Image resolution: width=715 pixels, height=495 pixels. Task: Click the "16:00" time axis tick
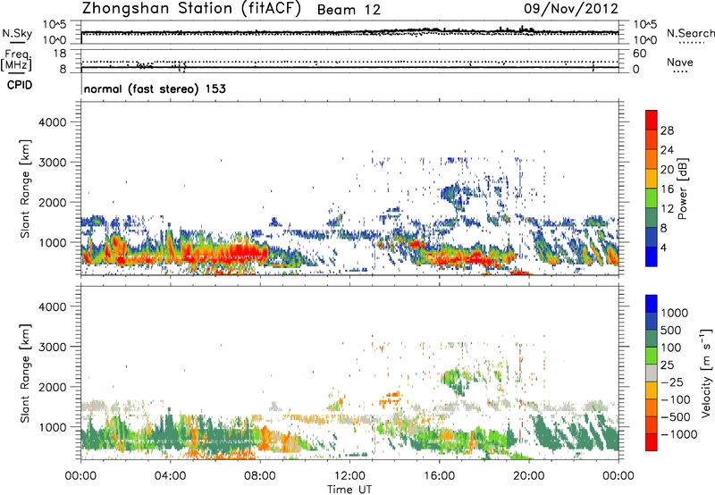click(439, 476)
